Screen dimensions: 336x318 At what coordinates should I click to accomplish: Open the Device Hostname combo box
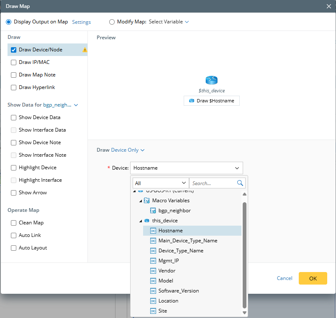tap(186, 168)
